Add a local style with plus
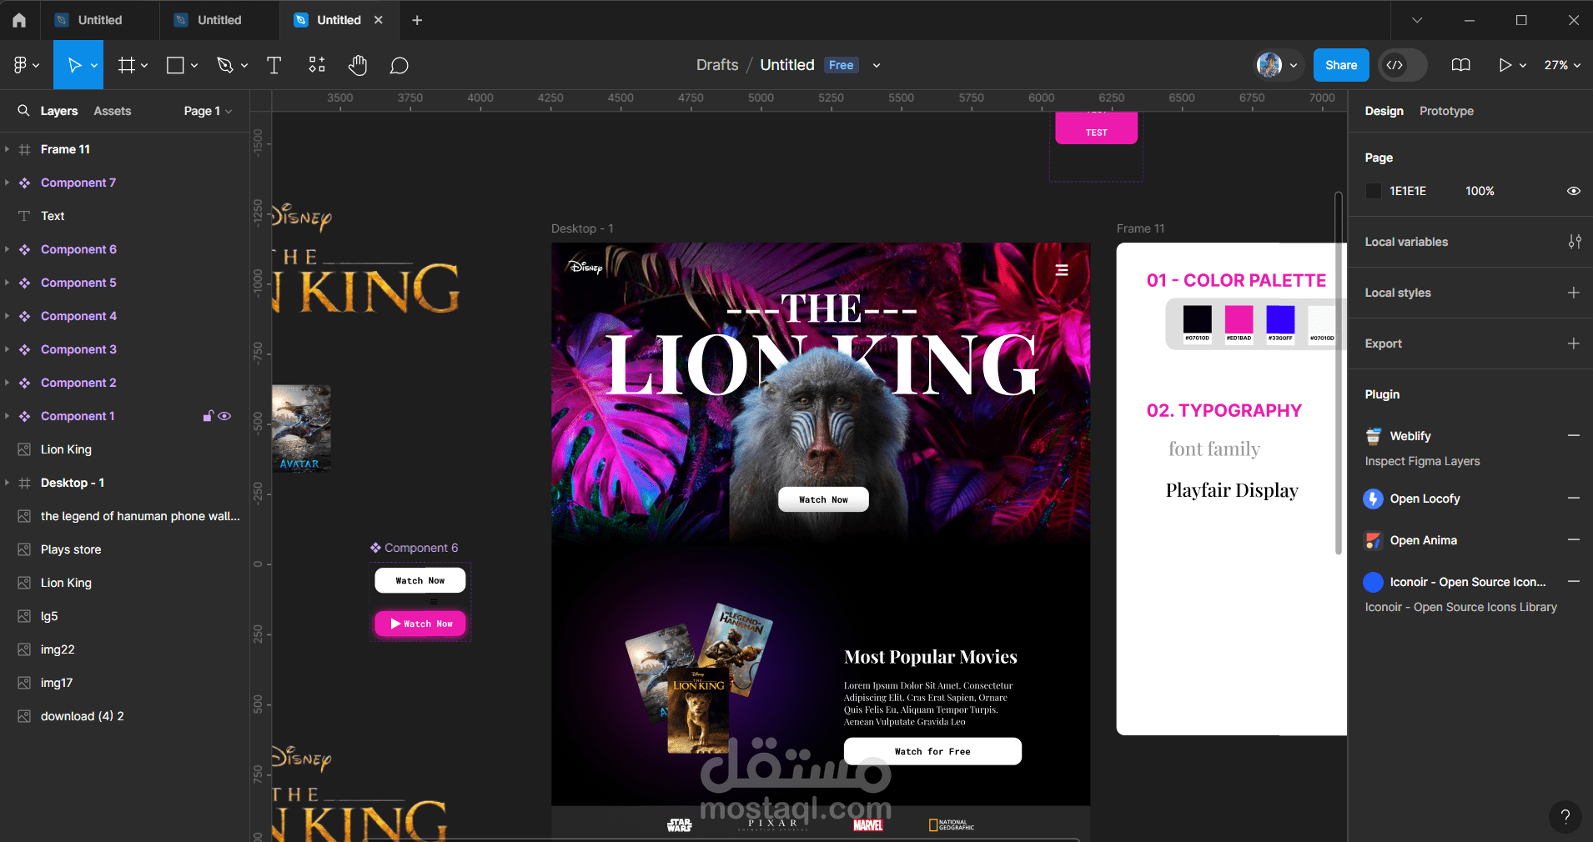 (1573, 293)
